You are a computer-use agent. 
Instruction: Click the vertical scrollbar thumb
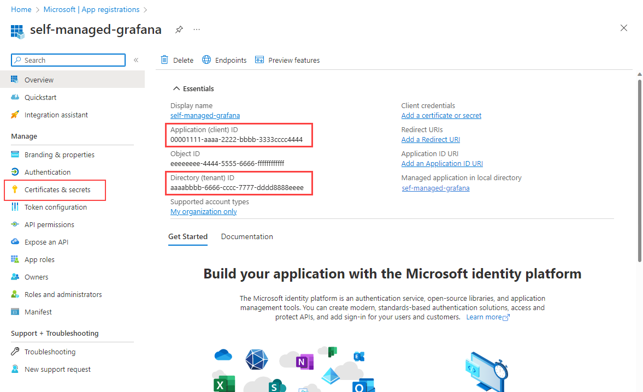639,170
